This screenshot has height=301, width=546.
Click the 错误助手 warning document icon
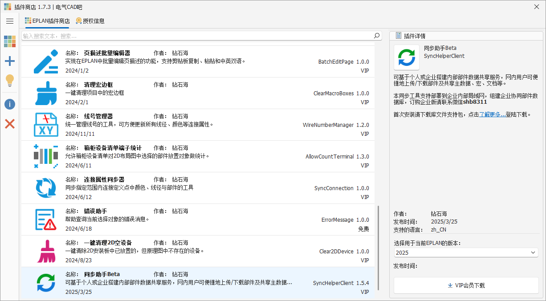pos(46,220)
